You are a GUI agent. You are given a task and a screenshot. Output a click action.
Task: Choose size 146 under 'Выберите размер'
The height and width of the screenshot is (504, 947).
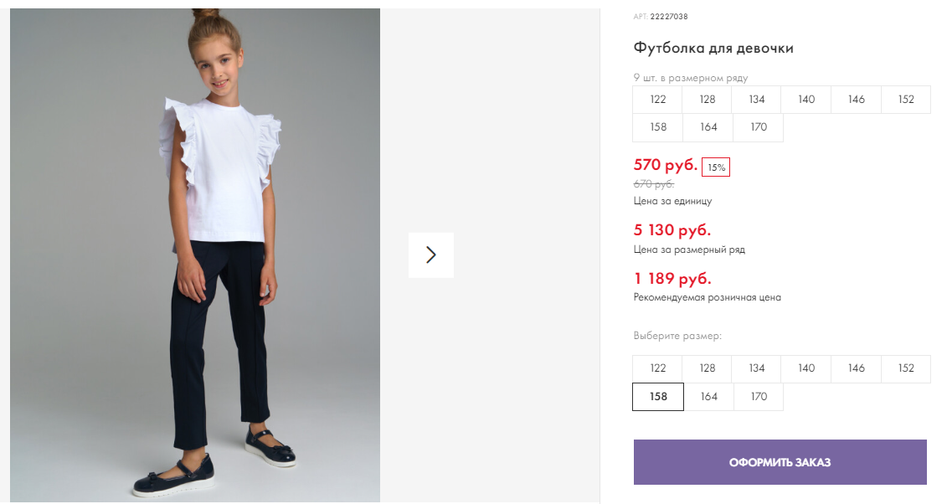click(856, 368)
